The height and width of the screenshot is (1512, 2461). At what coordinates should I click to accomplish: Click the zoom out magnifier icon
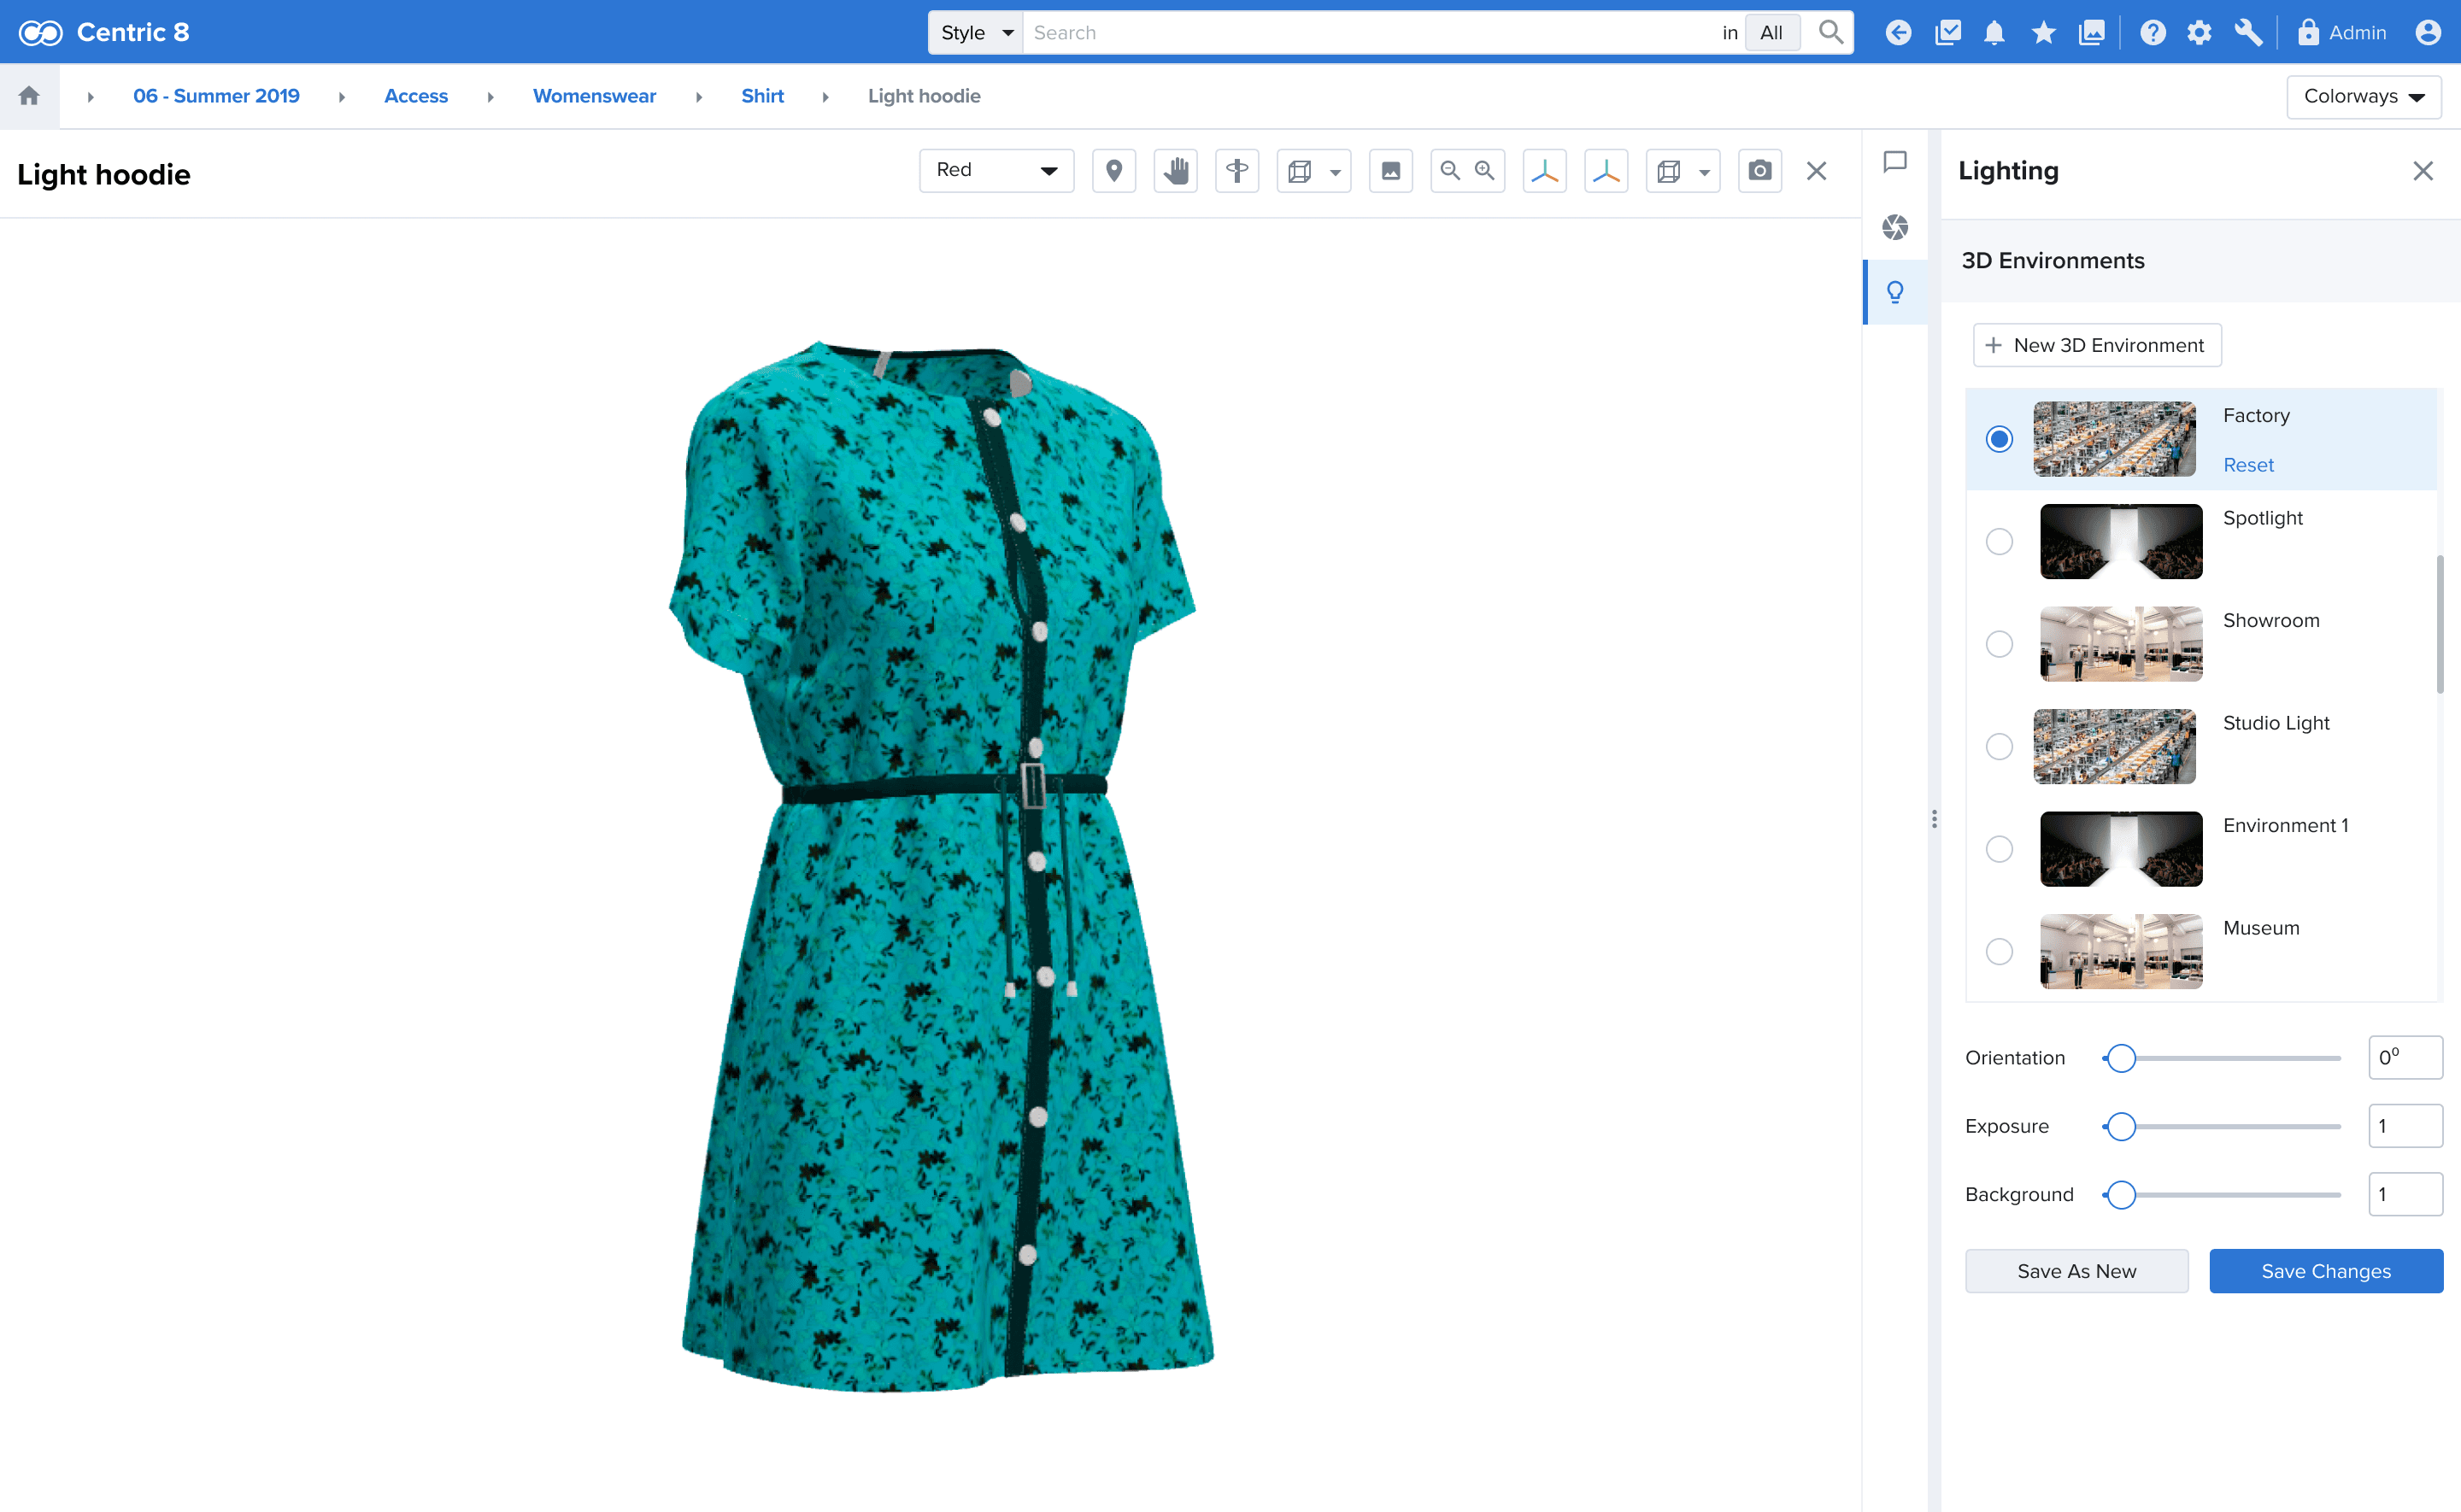[x=1449, y=171]
